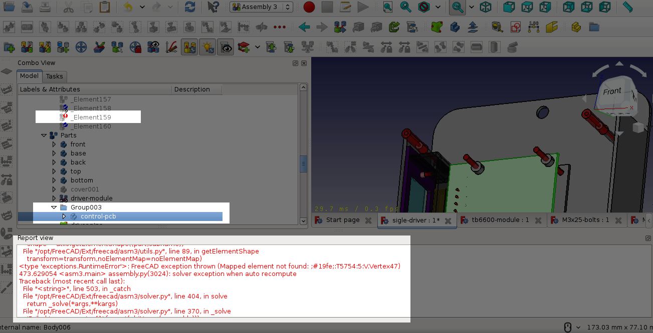
Task: Start macro recording with the red record icon
Action: (309, 7)
